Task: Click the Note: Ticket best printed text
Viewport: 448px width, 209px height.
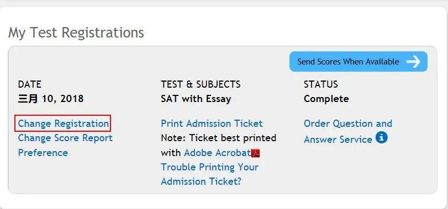Action: coord(219,138)
